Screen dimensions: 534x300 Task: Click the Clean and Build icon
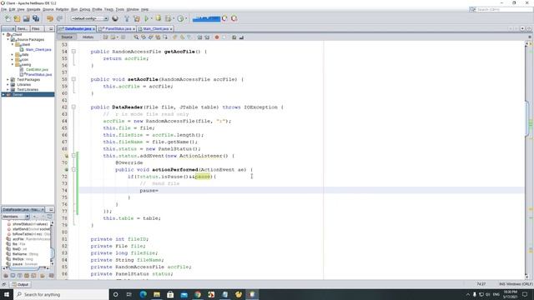pos(137,18)
